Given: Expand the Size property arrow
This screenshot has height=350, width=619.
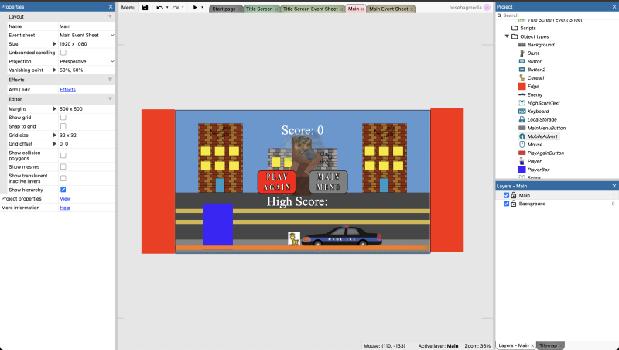Looking at the screenshot, I should [x=54, y=44].
